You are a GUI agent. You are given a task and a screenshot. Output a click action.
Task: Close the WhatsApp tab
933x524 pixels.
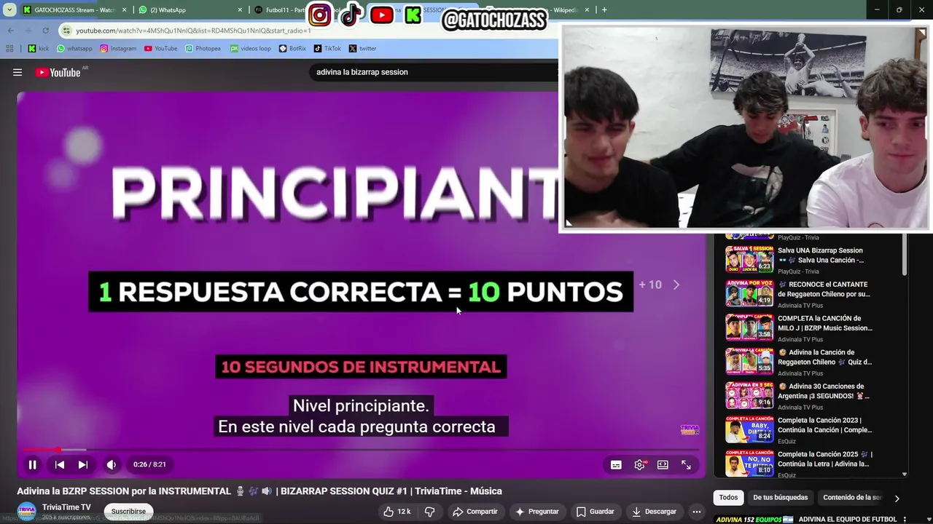coord(240,10)
